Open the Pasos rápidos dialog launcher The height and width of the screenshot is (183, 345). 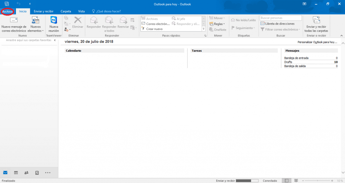[205, 36]
